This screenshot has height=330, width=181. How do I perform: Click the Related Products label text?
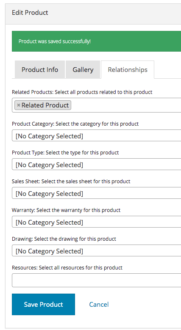tap(82, 92)
